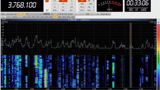Viewport: 160px width, 90px height.
Task: Click the QMB Save disk icon
Action: [101, 14]
